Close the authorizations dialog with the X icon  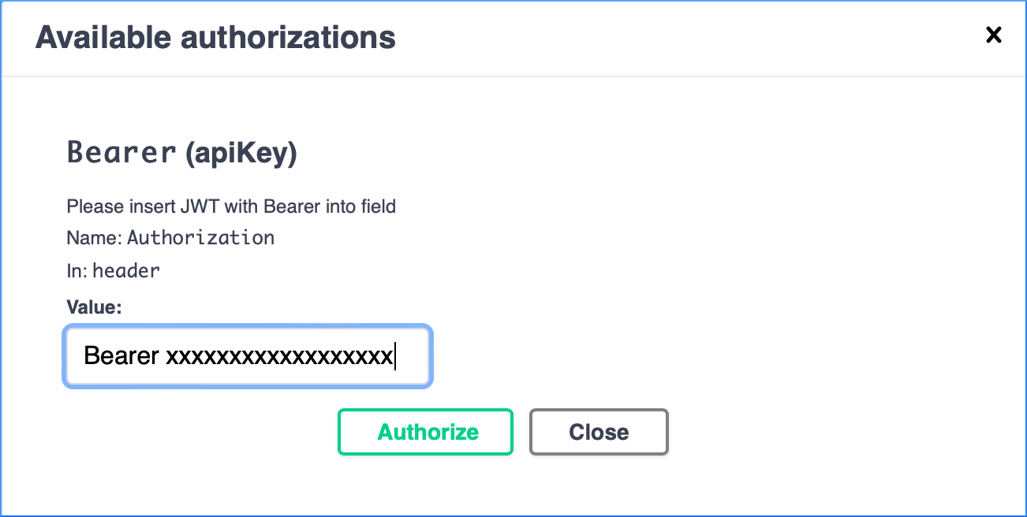994,35
